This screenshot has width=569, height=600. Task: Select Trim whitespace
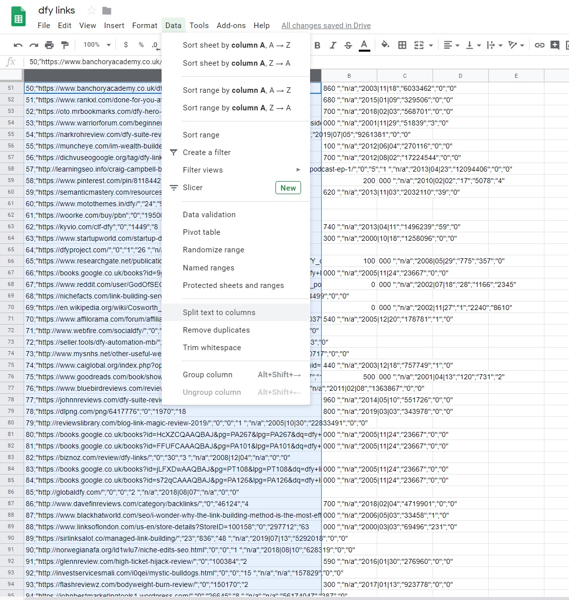pyautogui.click(x=236, y=348)
